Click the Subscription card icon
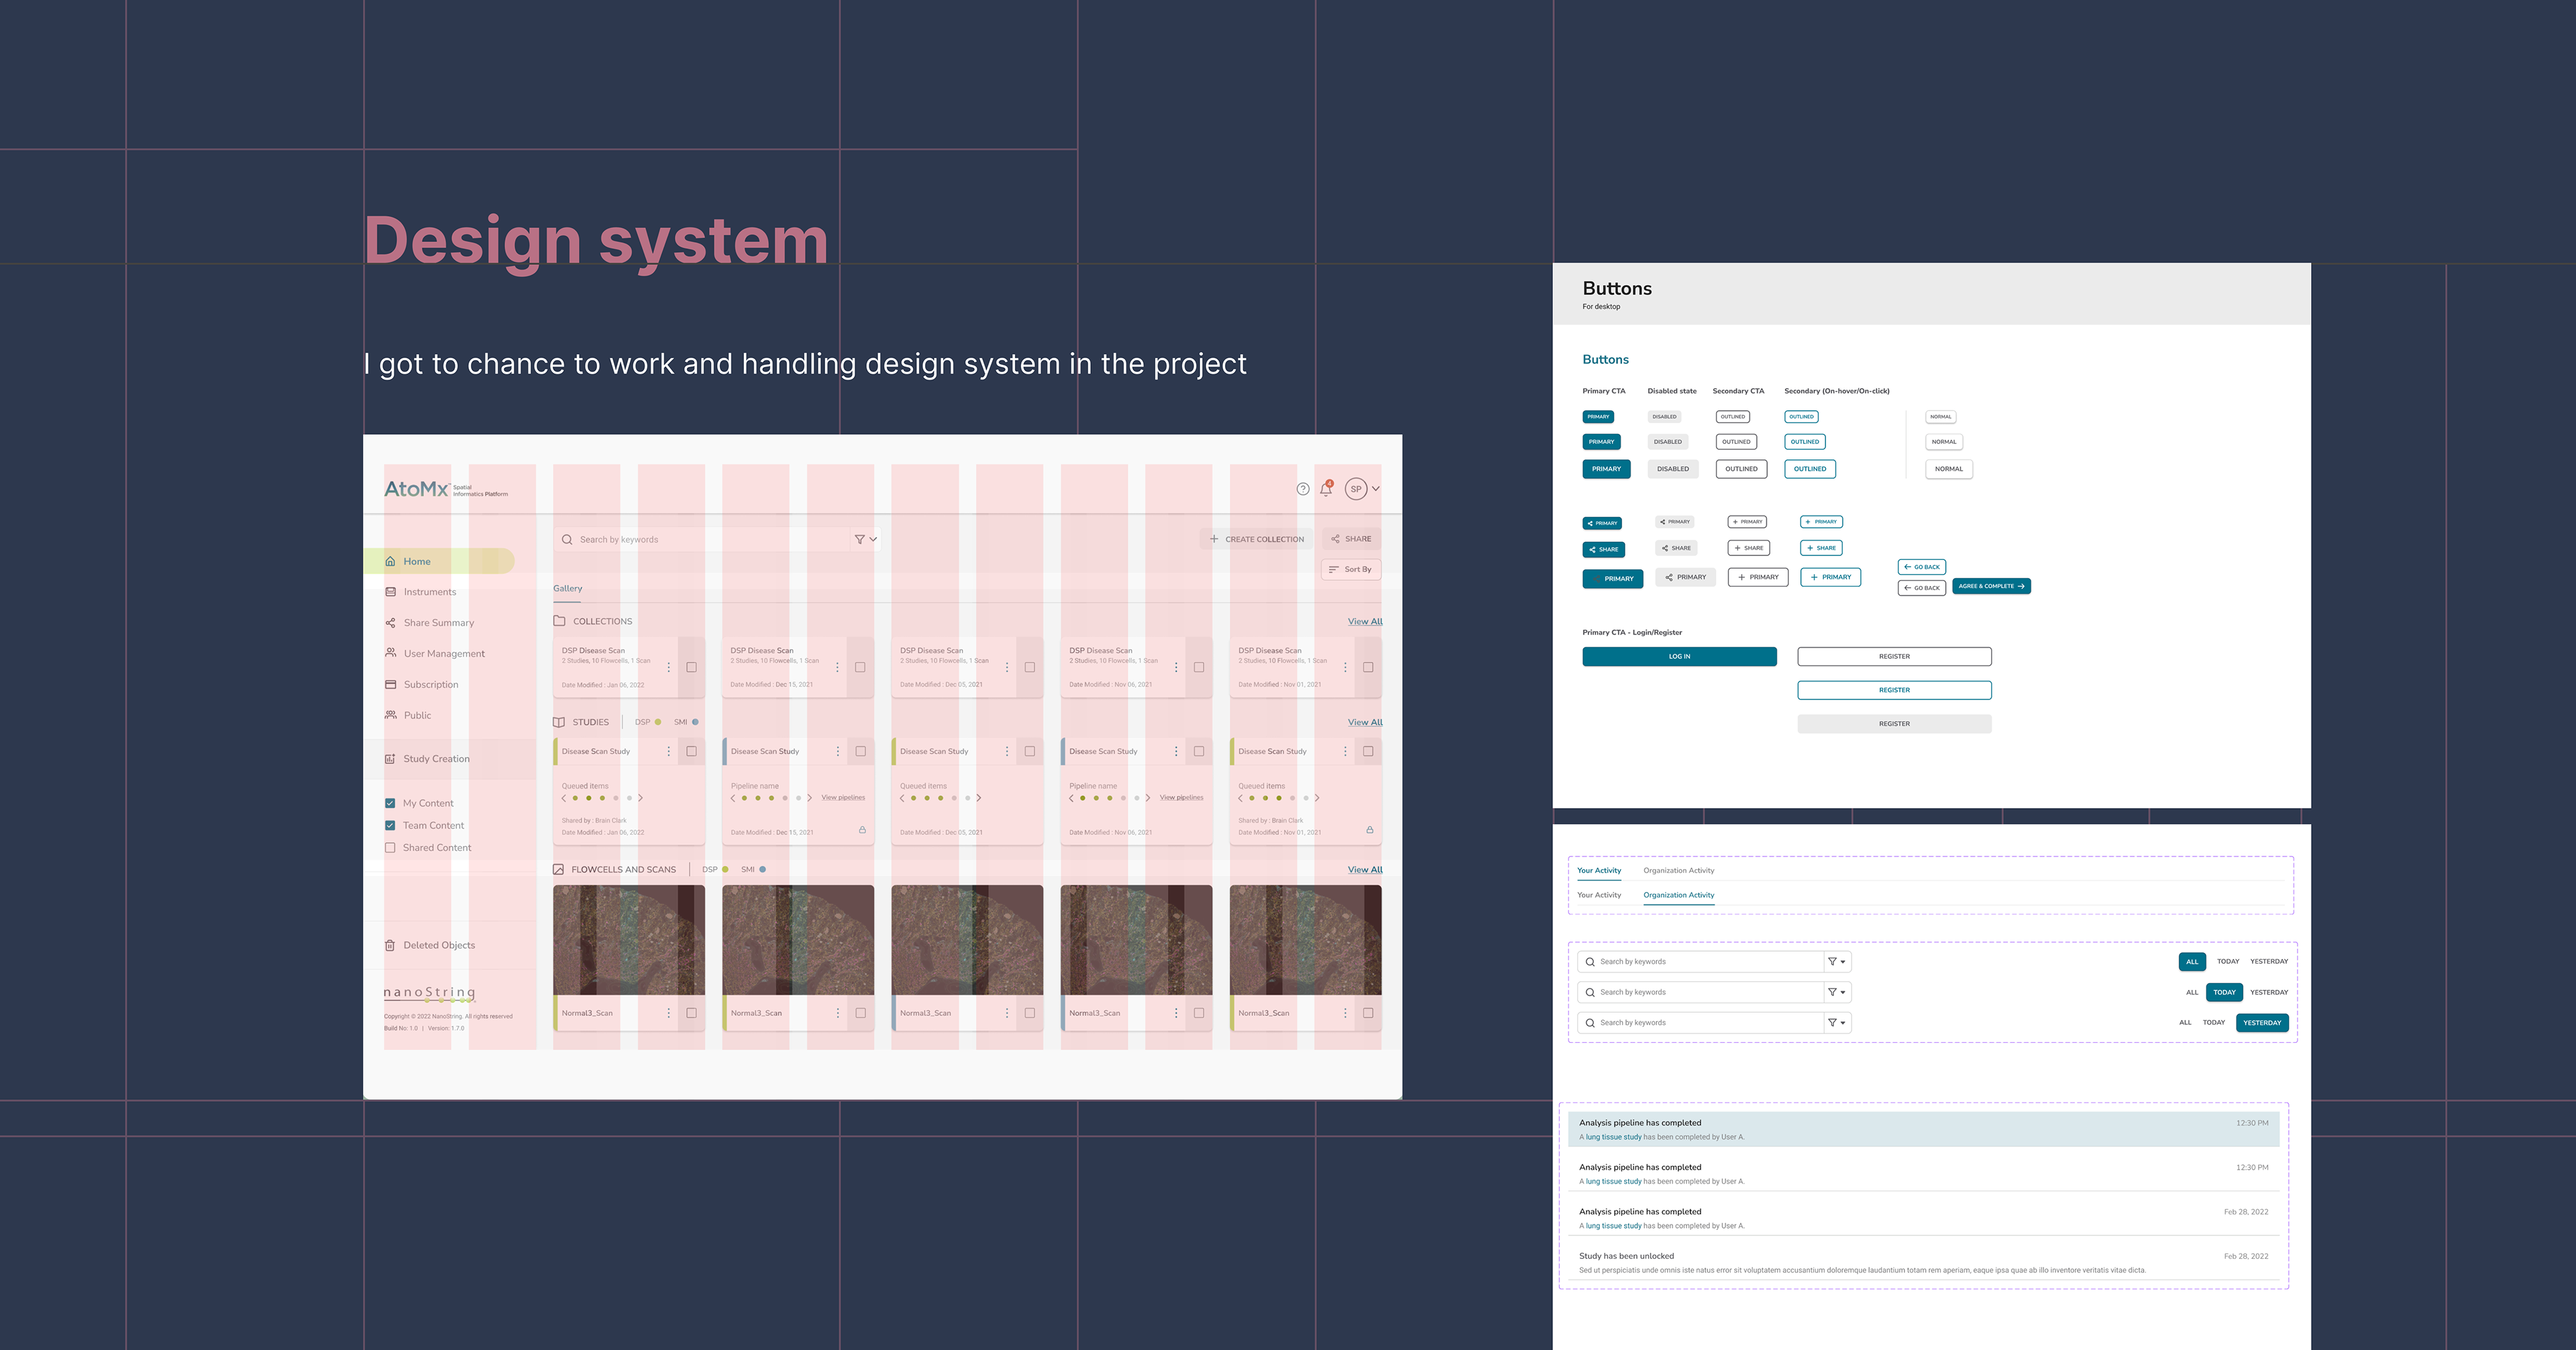 pyautogui.click(x=390, y=685)
